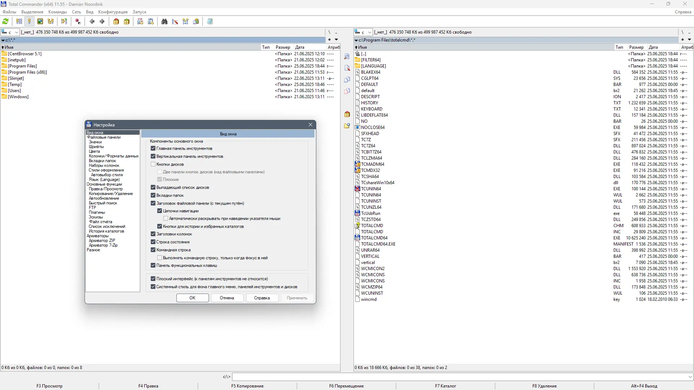
Task: Click the synchronize directories icon
Action: click(x=185, y=22)
